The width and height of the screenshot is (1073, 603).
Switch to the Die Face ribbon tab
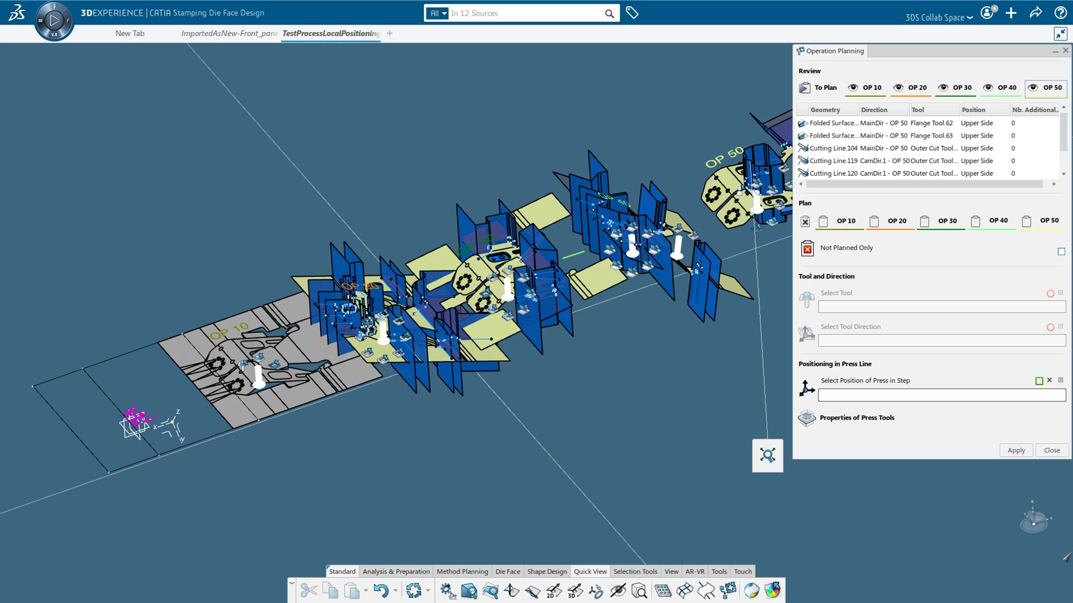coord(507,571)
